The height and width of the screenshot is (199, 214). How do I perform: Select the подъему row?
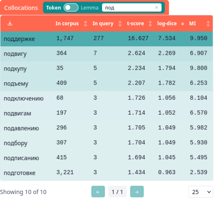(x=106, y=83)
